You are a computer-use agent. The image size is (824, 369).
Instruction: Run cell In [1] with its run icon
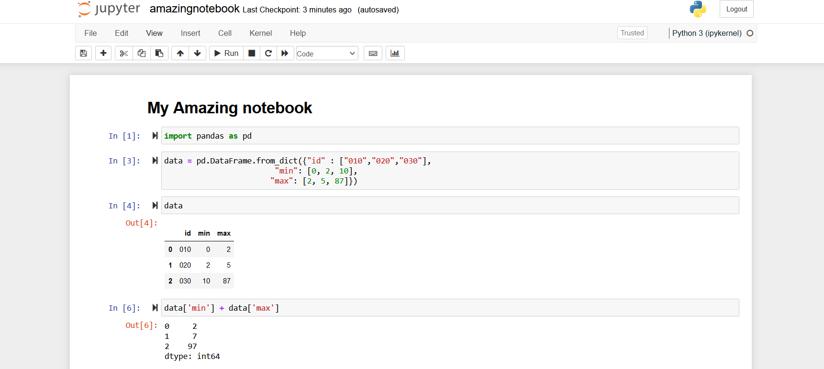coord(155,136)
